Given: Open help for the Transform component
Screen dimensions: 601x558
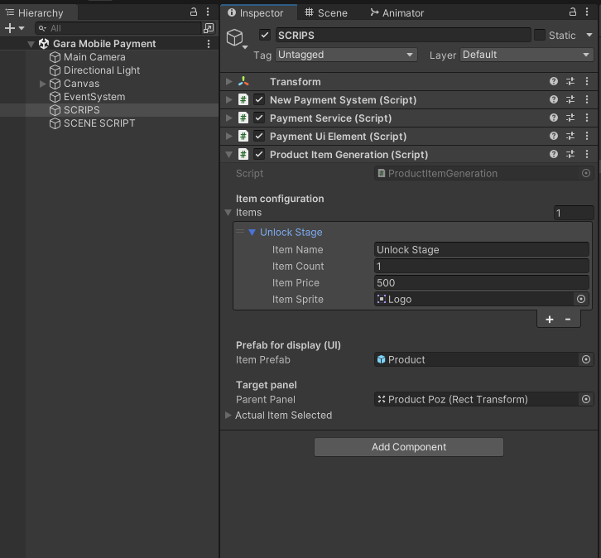Looking at the screenshot, I should point(554,82).
